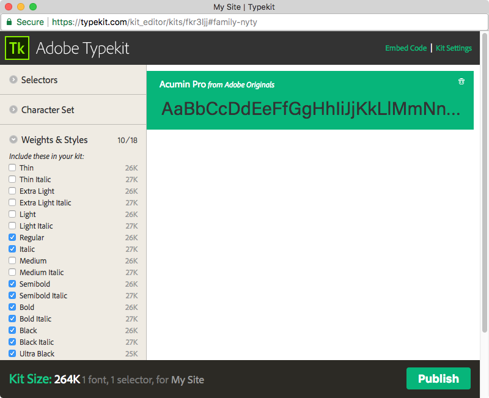Viewport: 489px width, 398px height.
Task: Uncheck the Bold weight checkbox
Action: point(12,307)
